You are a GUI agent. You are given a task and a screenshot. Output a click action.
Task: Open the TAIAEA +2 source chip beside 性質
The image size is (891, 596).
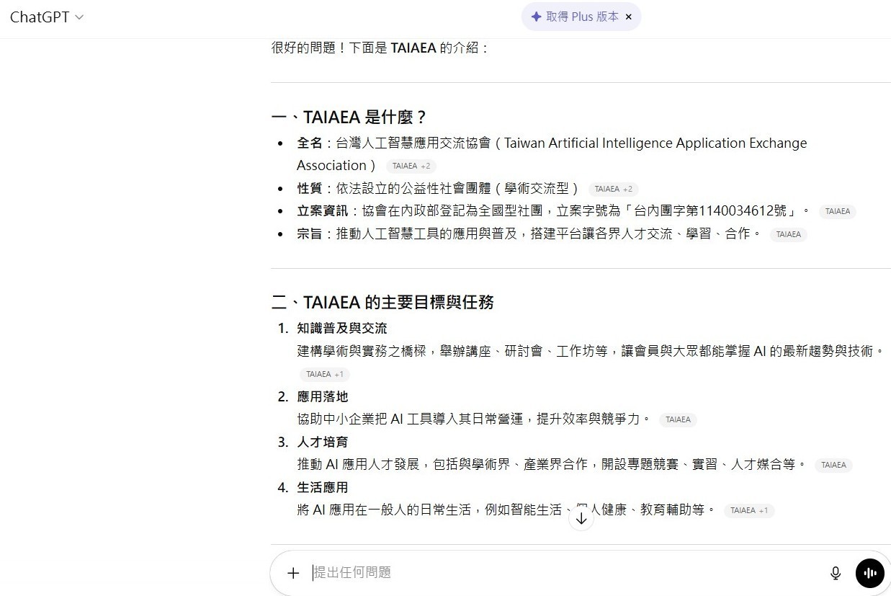(x=613, y=189)
